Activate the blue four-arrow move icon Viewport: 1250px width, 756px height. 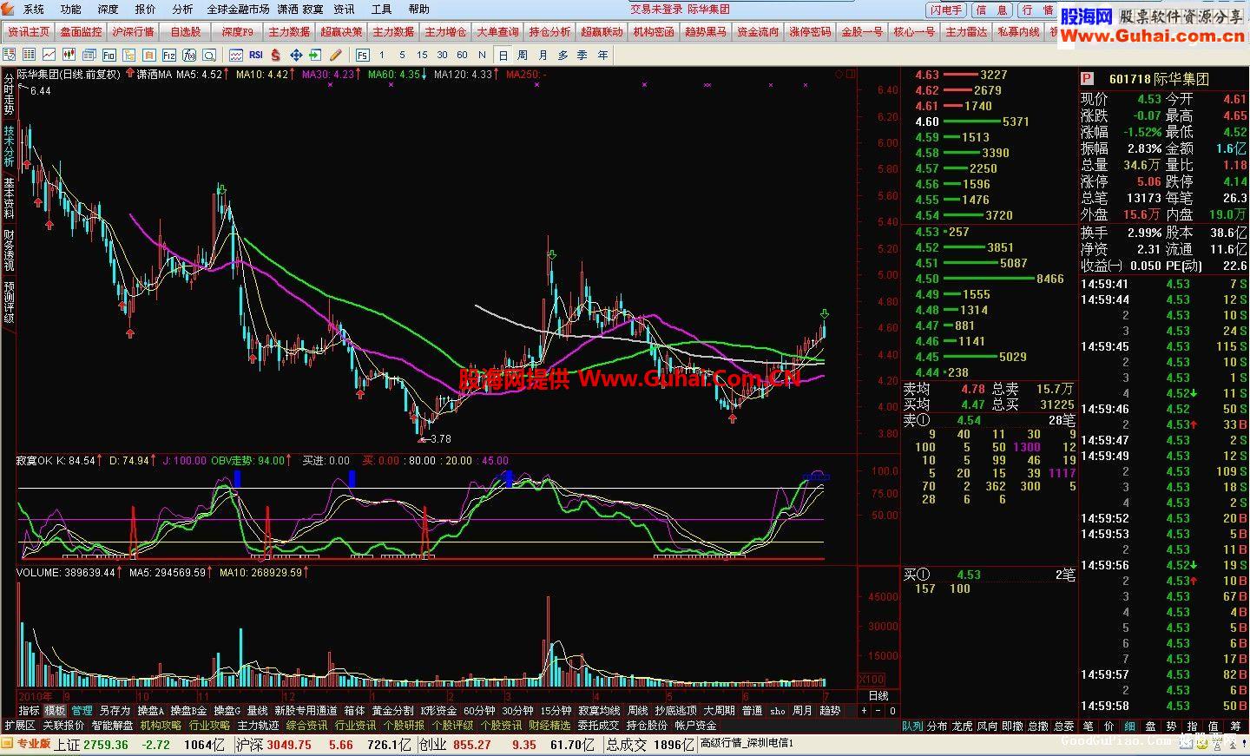(296, 55)
